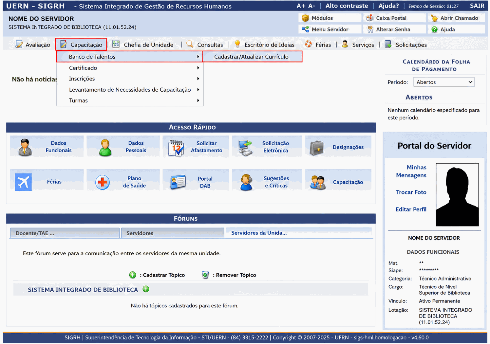Open Sugestões e Críticas headset icon
The height and width of the screenshot is (344, 490).
point(246,182)
